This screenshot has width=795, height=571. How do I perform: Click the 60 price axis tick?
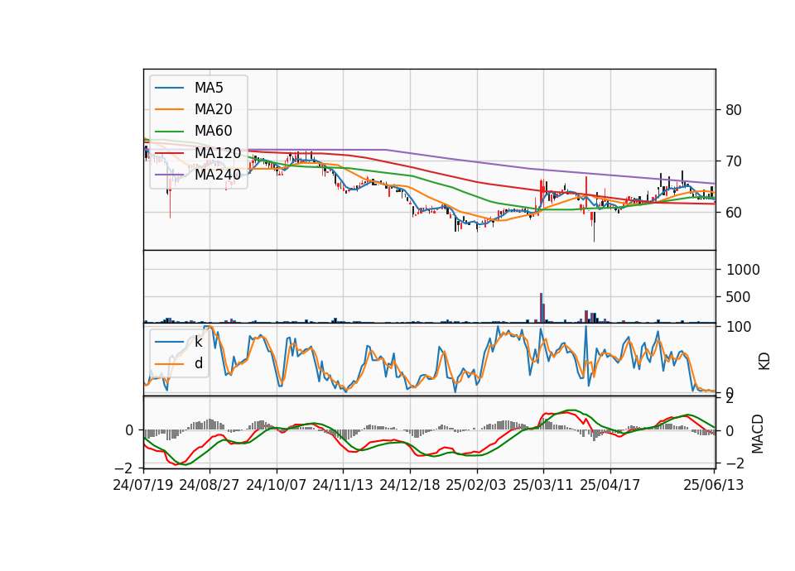(733, 213)
